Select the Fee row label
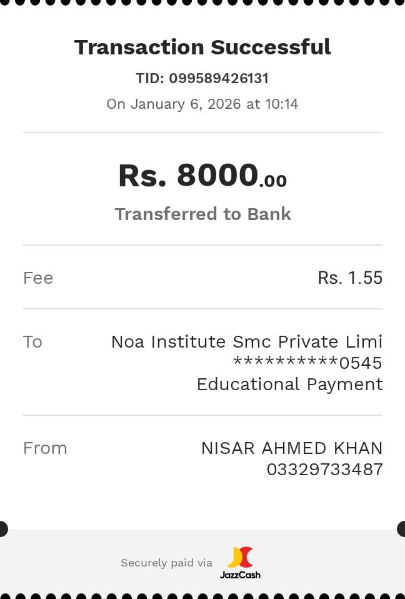This screenshot has width=405, height=599. pyautogui.click(x=38, y=278)
